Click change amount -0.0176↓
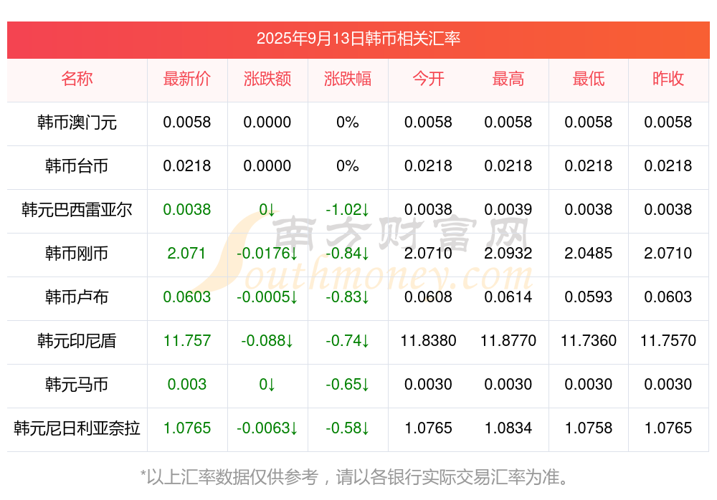717x500 pixels. click(x=267, y=253)
